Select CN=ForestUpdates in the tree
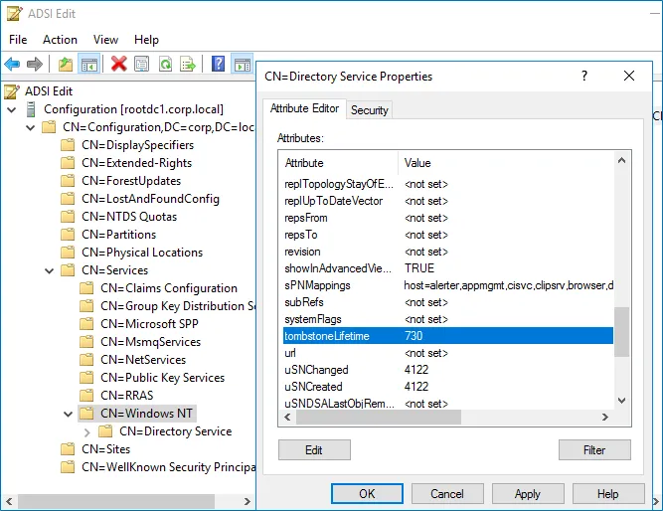The width and height of the screenshot is (663, 511). (x=131, y=181)
